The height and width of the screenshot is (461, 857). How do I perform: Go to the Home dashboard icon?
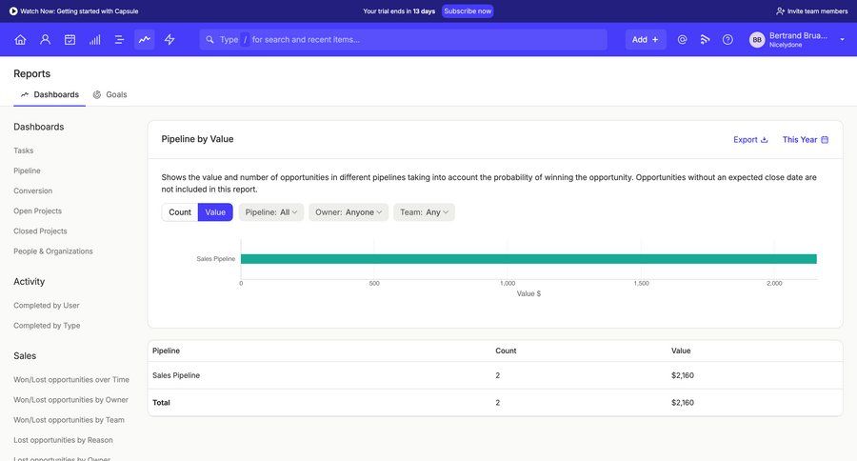[20, 39]
